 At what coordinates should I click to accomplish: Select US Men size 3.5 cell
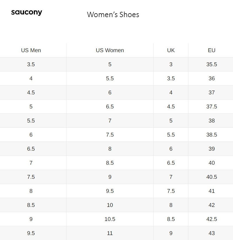click(31, 64)
